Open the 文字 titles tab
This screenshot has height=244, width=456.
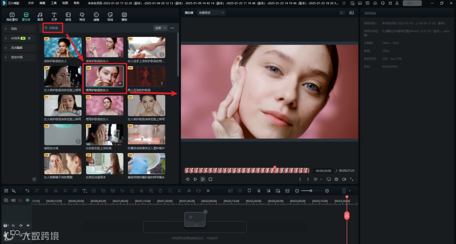coord(54,17)
